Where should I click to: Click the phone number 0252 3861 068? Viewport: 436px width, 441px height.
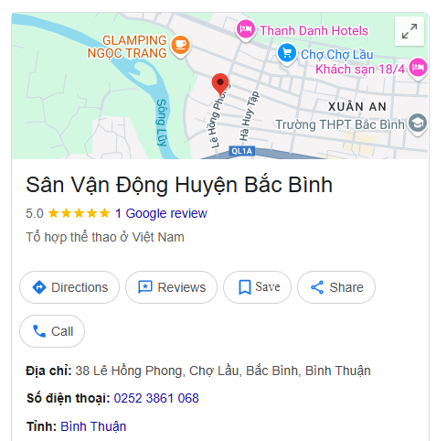(156, 398)
